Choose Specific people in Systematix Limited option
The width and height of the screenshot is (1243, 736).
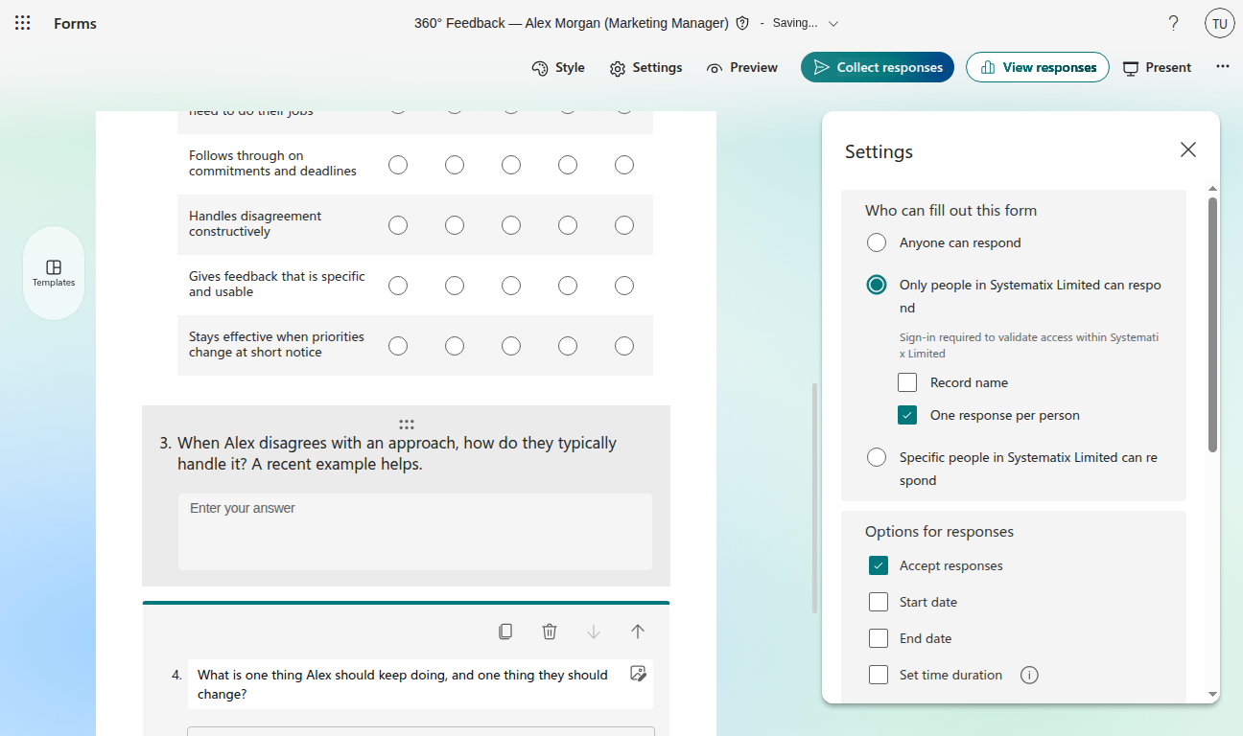877,457
